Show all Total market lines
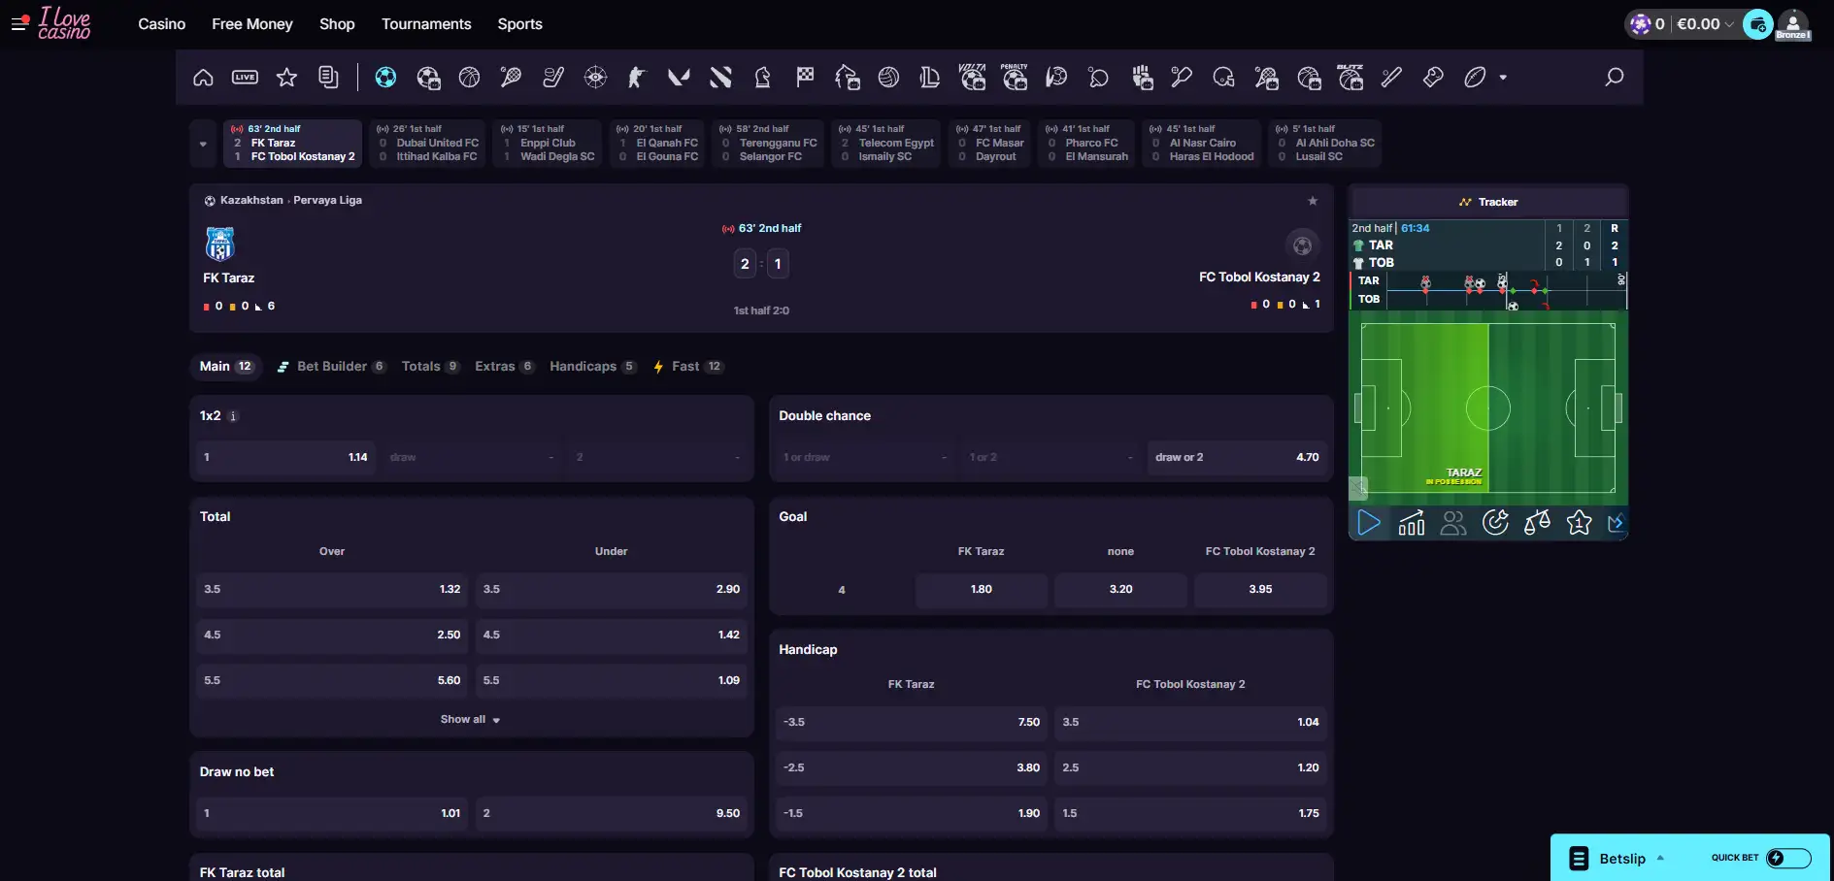The width and height of the screenshot is (1834, 881). [471, 720]
